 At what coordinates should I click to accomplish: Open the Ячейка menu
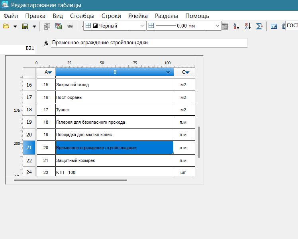coord(138,16)
